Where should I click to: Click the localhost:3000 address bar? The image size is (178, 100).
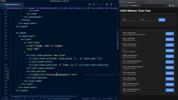[148, 6]
